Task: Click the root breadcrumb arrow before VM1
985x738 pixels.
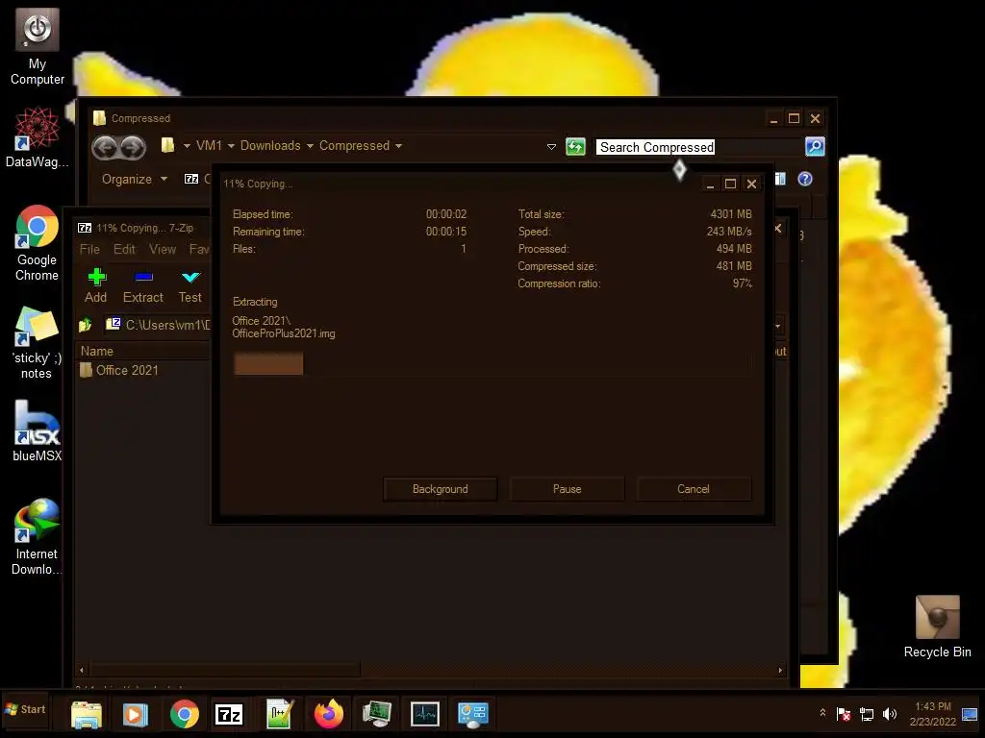Action: click(187, 146)
